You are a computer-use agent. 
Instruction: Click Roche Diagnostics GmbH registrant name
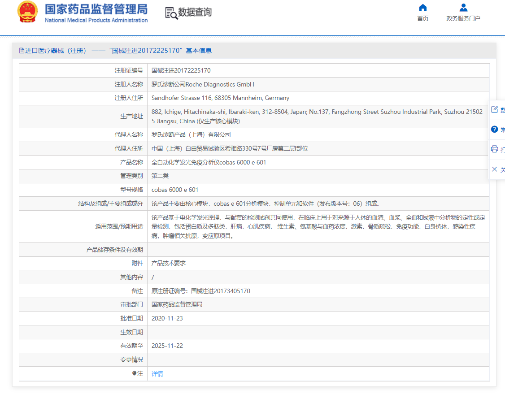(203, 84)
